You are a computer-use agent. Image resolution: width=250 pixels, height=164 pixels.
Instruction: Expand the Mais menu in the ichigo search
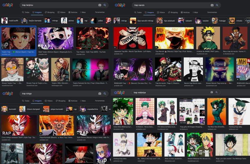pyautogui.click(x=83, y=101)
